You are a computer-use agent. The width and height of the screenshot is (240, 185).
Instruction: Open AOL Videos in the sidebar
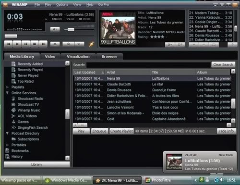click(27, 116)
